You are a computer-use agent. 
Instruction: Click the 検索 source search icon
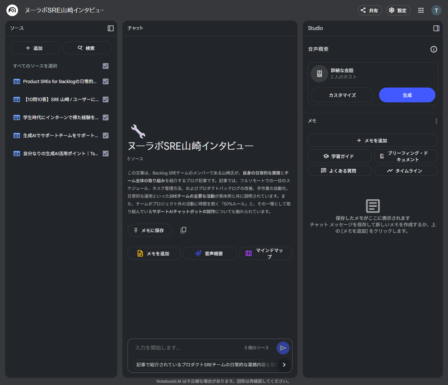tap(87, 48)
